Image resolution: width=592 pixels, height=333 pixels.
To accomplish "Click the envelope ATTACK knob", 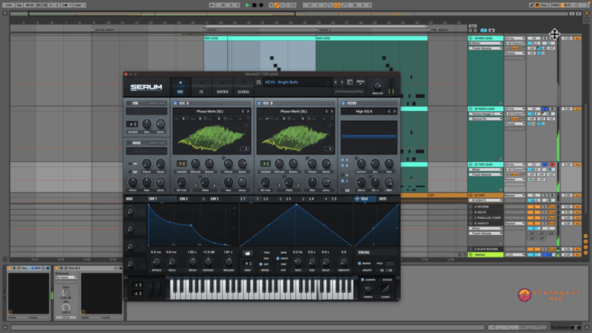I will 156,262.
